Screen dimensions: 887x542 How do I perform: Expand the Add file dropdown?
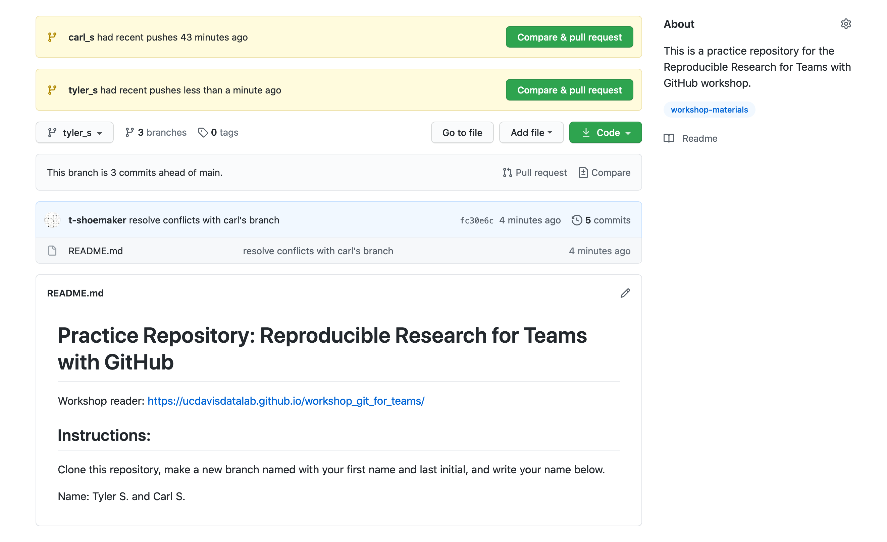[x=531, y=133]
